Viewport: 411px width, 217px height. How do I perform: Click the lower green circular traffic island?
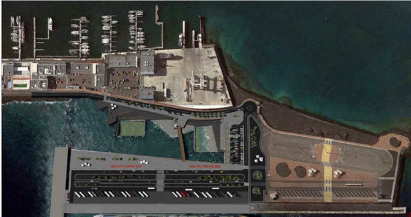point(257,191)
